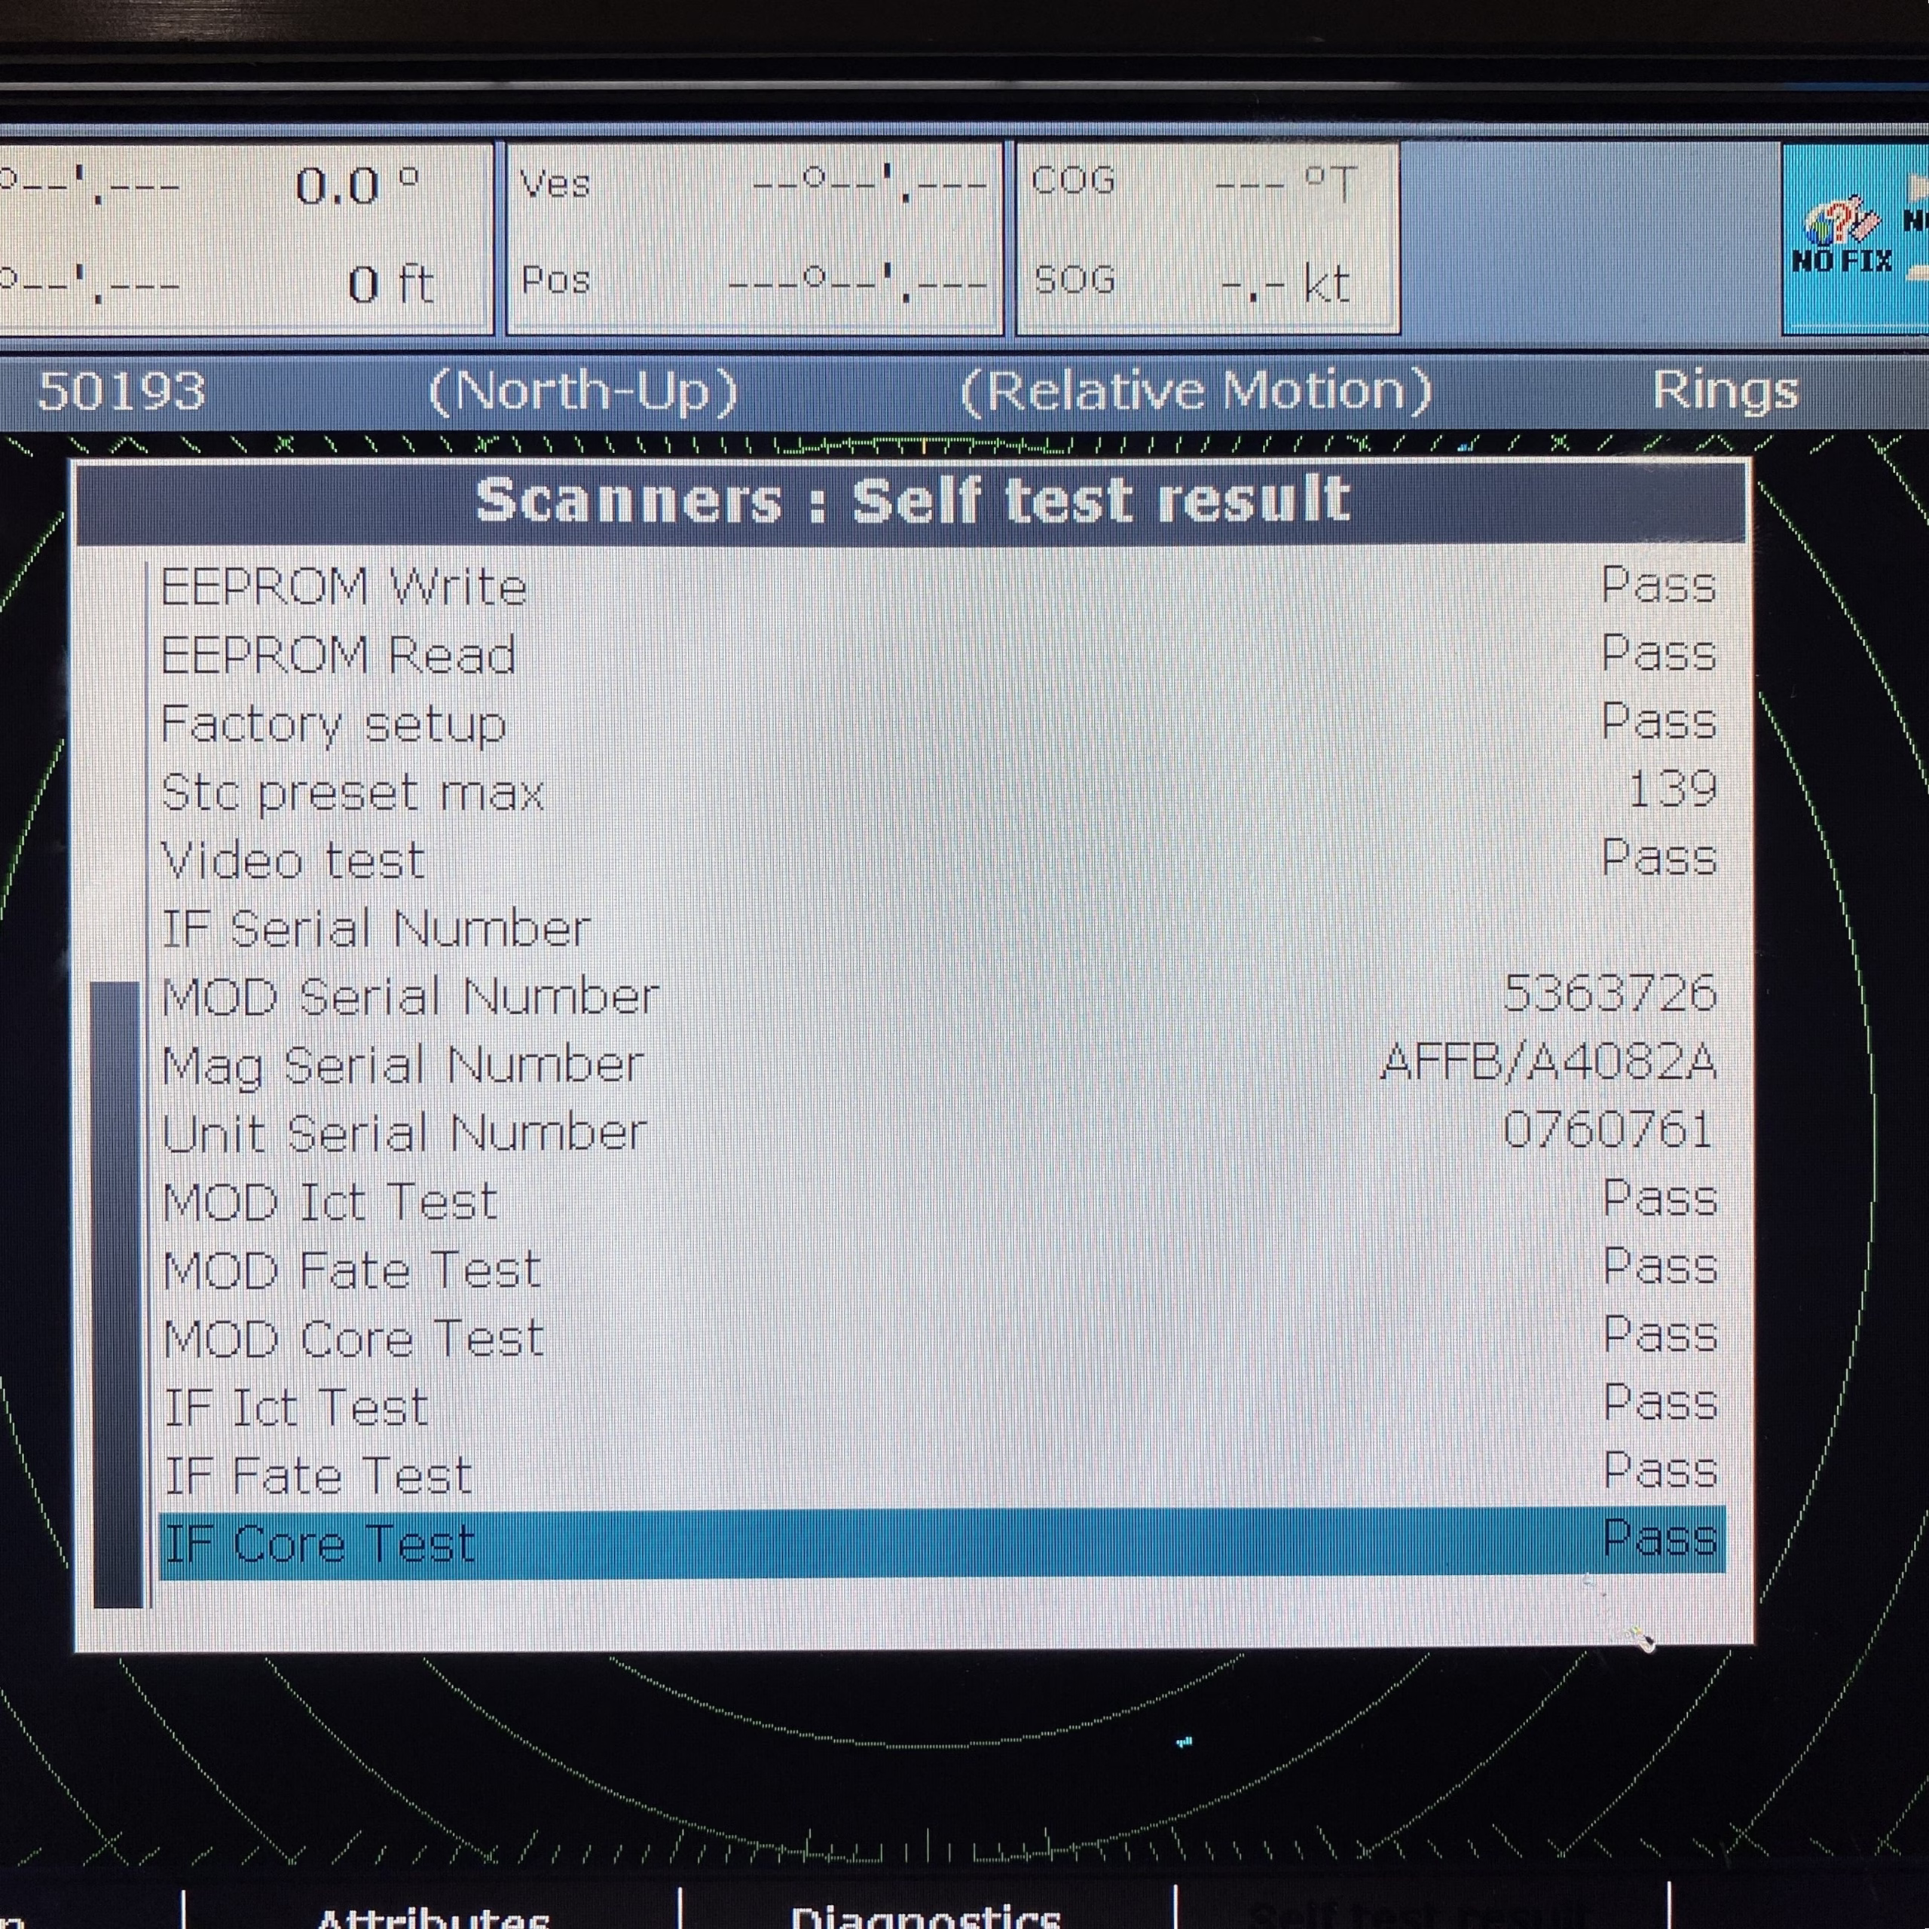Click Mag serial value AFFB/A4082A
The width and height of the screenshot is (1929, 1929).
coord(1548,1062)
